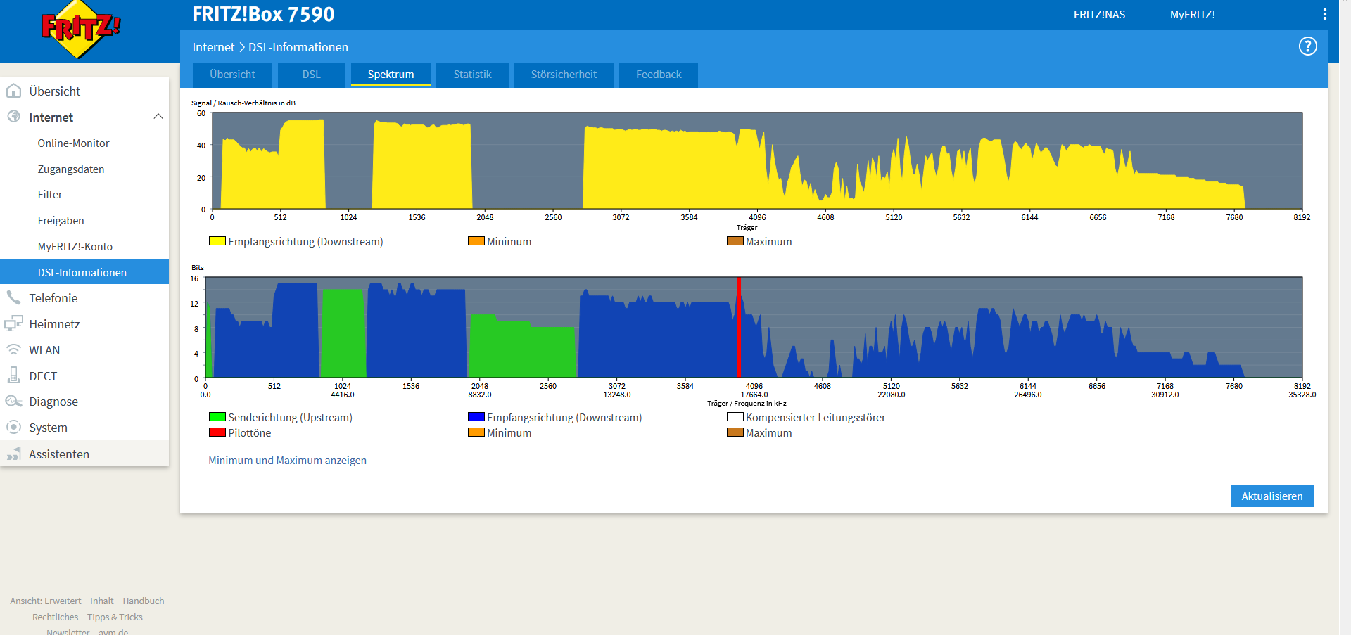Viewport: 1351px width, 635px height.
Task: Click green Senderichtung (Upstream) legend swatch
Action: point(217,417)
